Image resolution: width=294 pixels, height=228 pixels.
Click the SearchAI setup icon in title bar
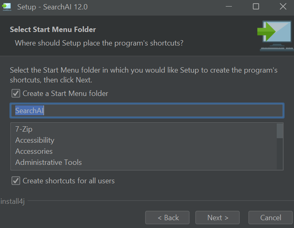click(x=7, y=7)
